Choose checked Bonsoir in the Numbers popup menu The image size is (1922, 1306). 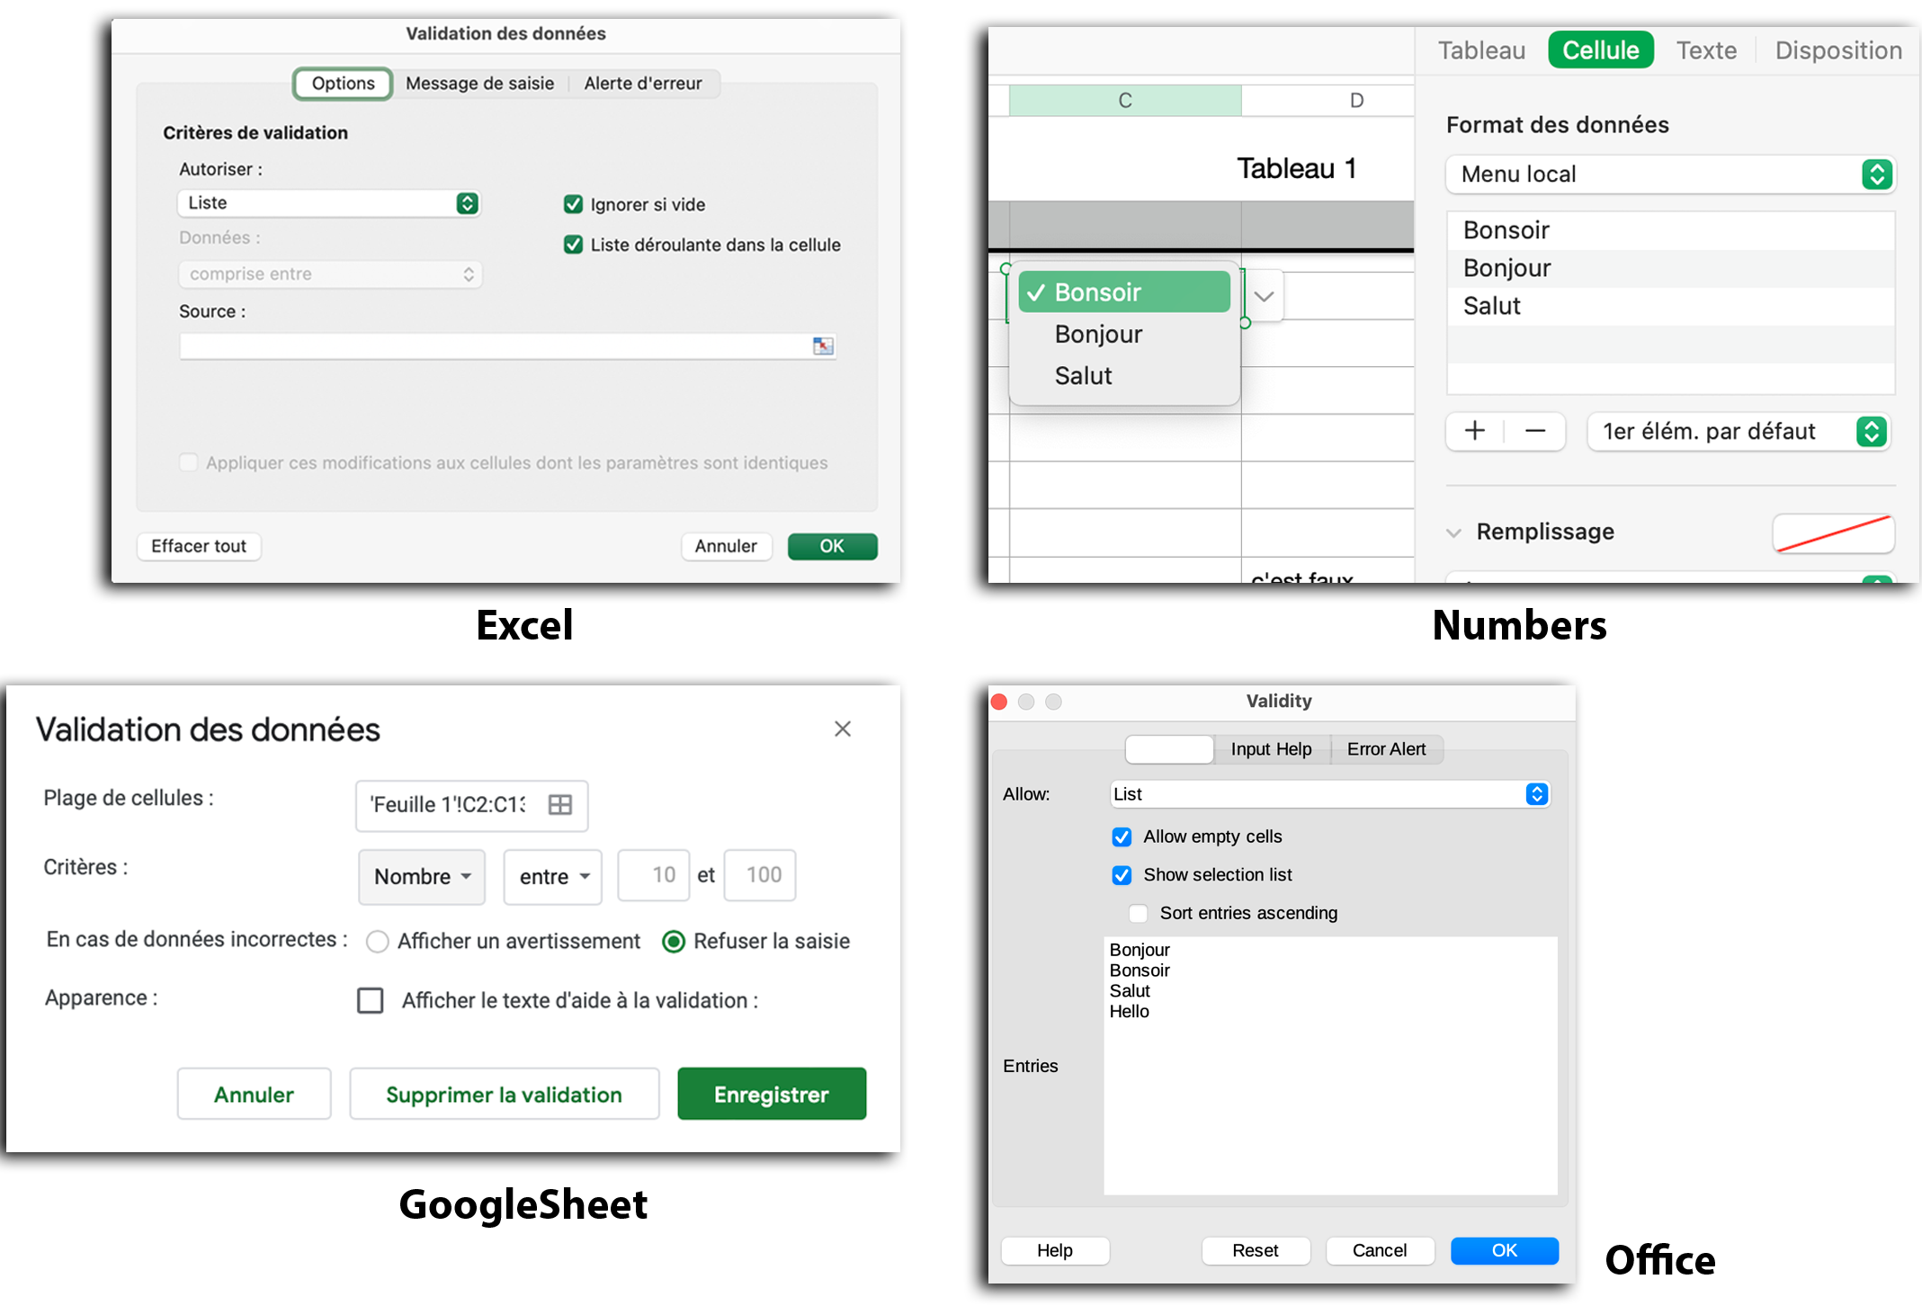(1125, 292)
